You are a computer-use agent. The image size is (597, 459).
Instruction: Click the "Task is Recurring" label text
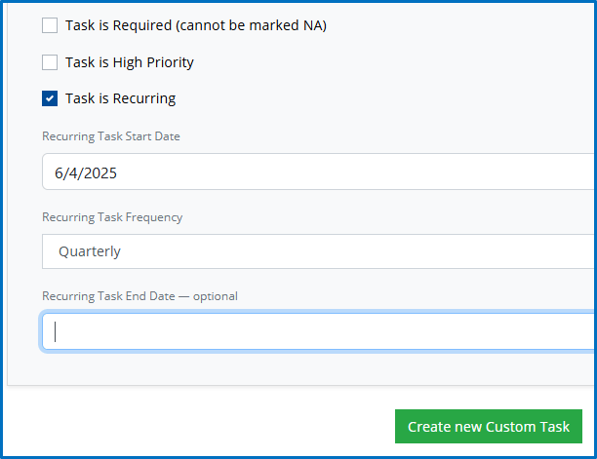tap(120, 98)
